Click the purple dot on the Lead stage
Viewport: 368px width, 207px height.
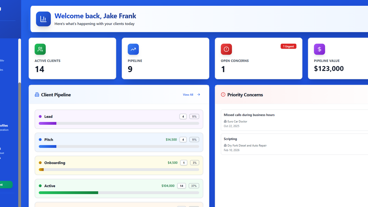40,116
